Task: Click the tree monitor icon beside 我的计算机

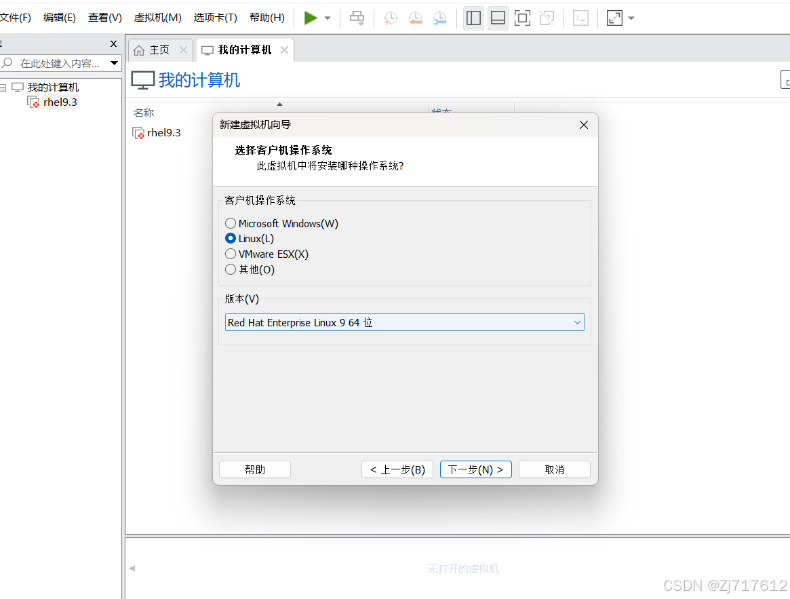Action: 18,88
